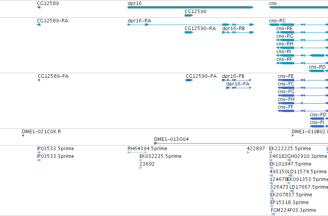Click the IP03533.3prime EST glyph
This screenshot has width=328, height=216.
point(39,160)
